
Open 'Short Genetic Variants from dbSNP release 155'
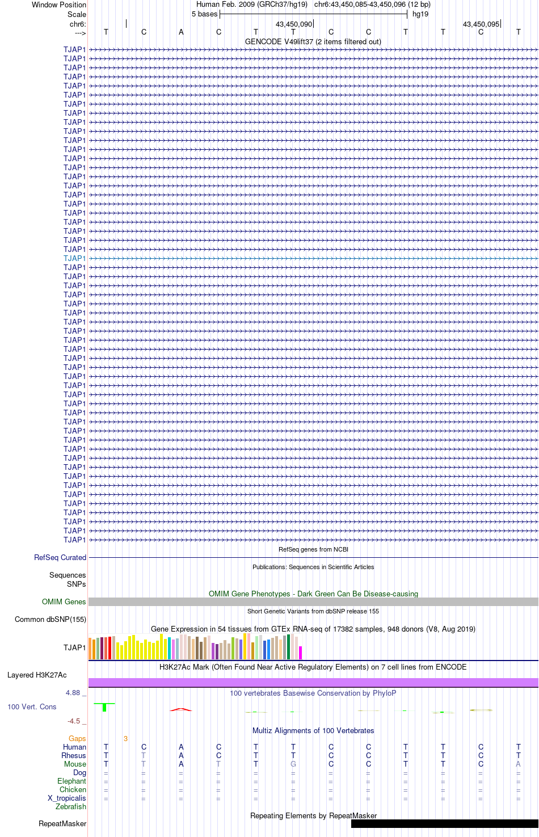coord(313,611)
